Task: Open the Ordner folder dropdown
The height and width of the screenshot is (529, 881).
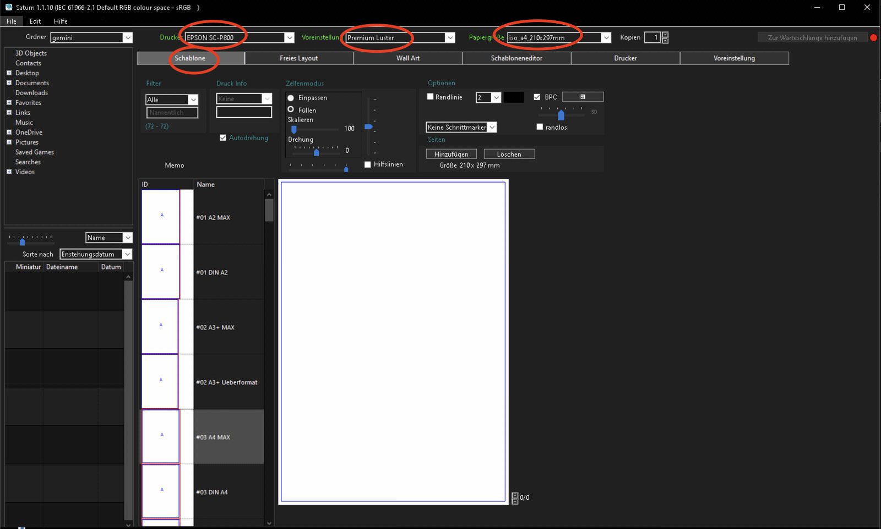Action: (x=128, y=37)
